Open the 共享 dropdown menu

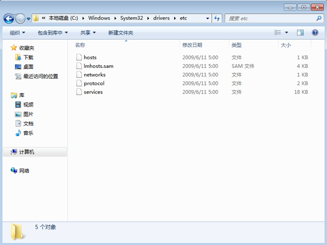tap(88, 33)
